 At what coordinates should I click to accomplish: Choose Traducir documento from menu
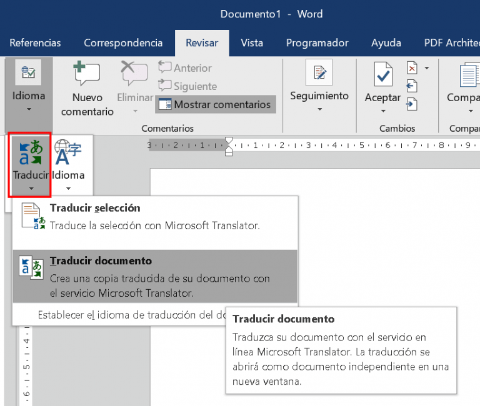pyautogui.click(x=155, y=276)
